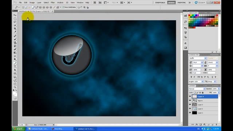Select the Zoom tool

point(15,87)
